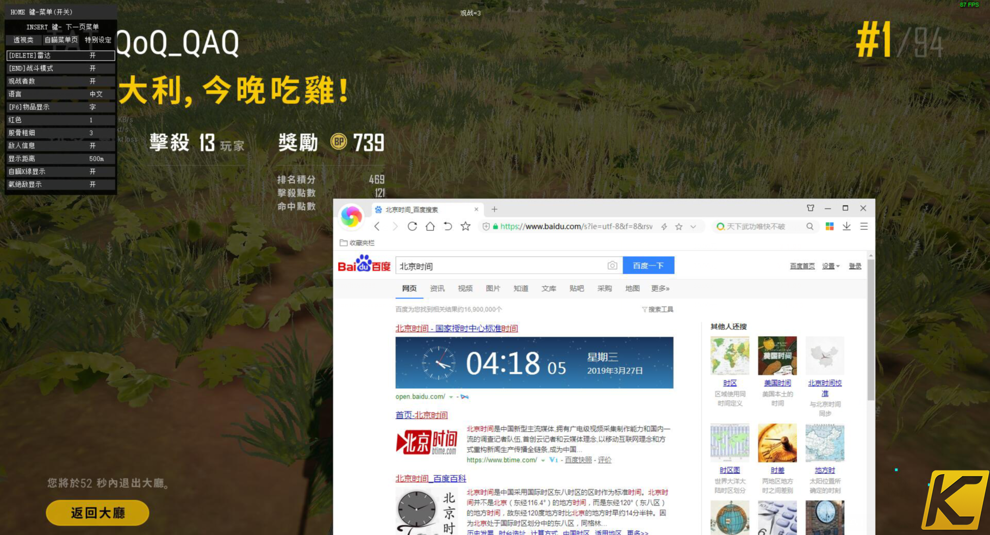Toggle the 观战者数 option
The height and width of the screenshot is (535, 990).
[60, 81]
